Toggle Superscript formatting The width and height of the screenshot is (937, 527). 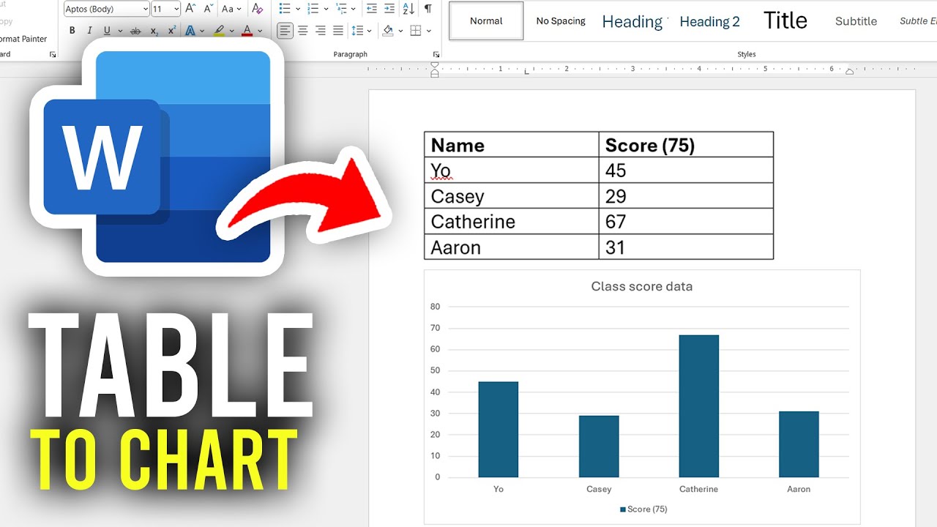(171, 31)
